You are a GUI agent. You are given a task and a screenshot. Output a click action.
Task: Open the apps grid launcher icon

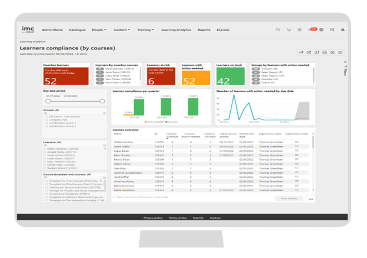(332, 30)
